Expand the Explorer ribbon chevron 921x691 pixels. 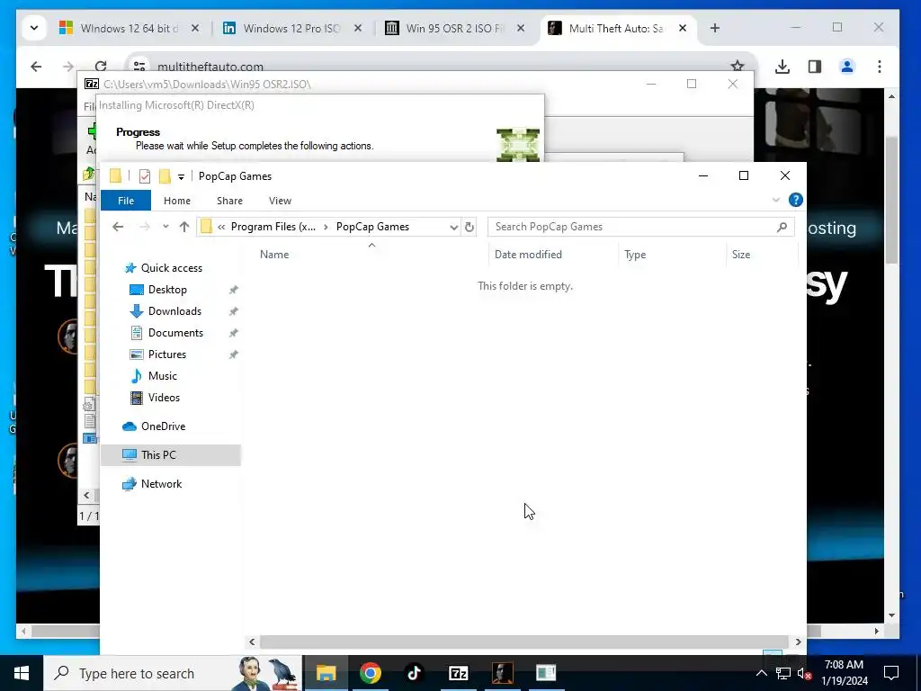click(x=776, y=200)
